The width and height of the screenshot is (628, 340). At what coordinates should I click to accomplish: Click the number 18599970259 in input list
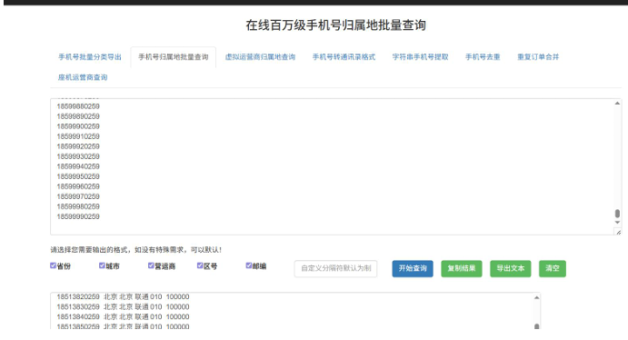(x=78, y=196)
